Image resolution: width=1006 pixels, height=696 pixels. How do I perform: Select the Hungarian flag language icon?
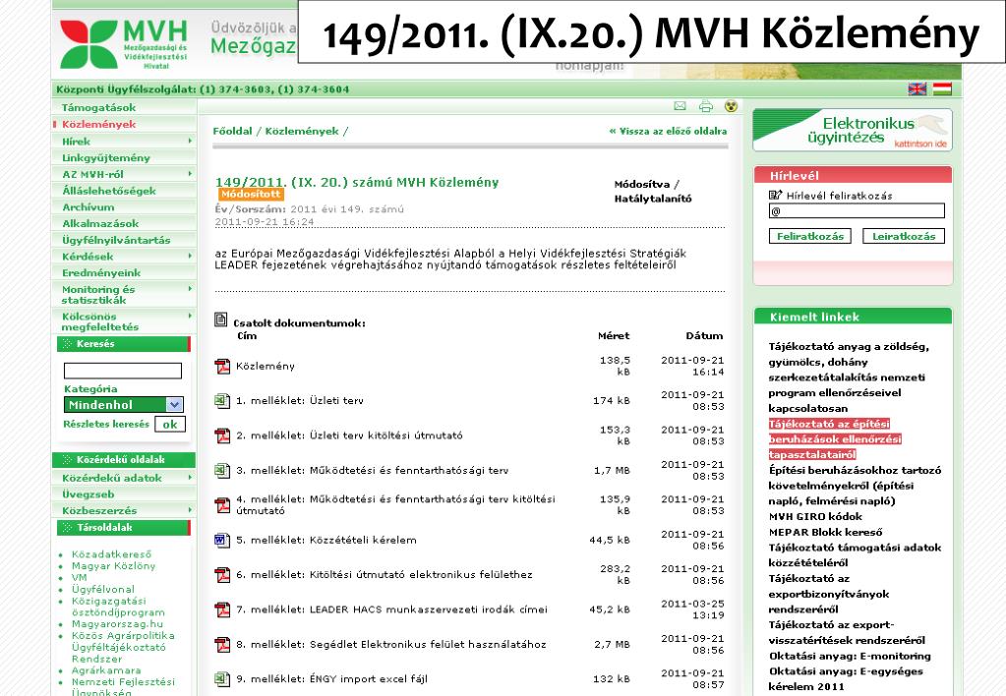[942, 89]
